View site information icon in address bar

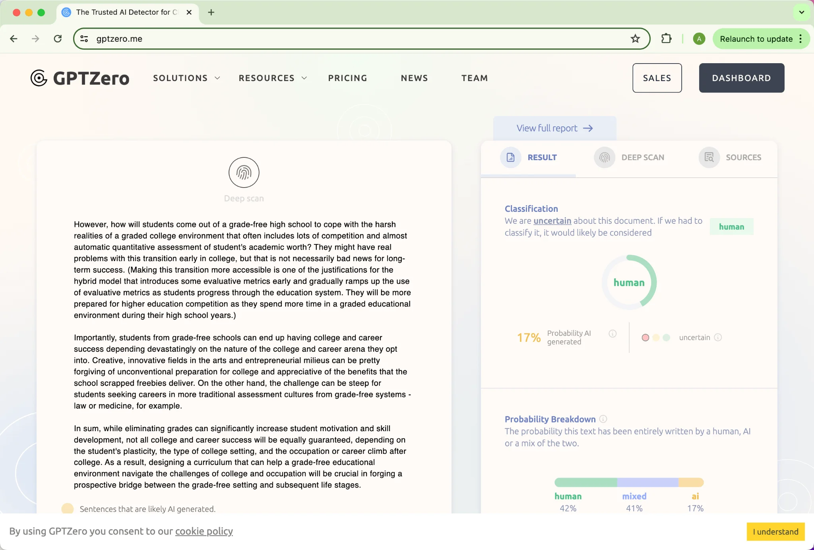[84, 39]
